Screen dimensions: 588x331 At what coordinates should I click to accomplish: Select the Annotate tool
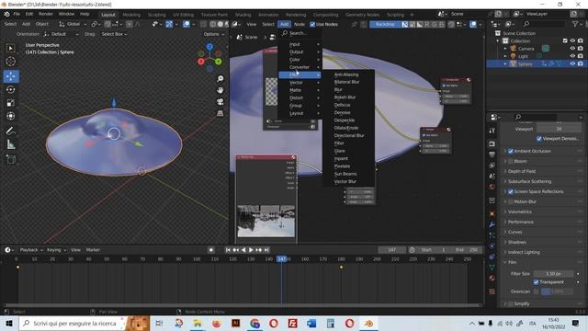10,131
